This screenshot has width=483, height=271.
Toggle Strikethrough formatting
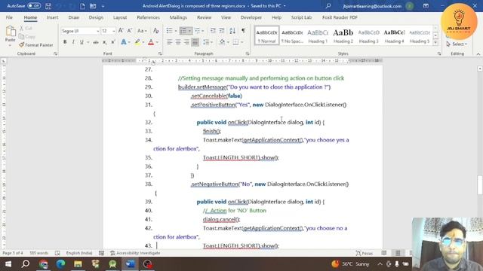(x=96, y=42)
